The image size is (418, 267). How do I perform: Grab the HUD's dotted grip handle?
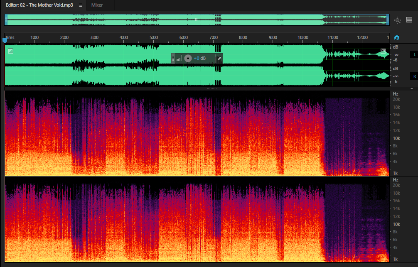[x=173, y=59]
